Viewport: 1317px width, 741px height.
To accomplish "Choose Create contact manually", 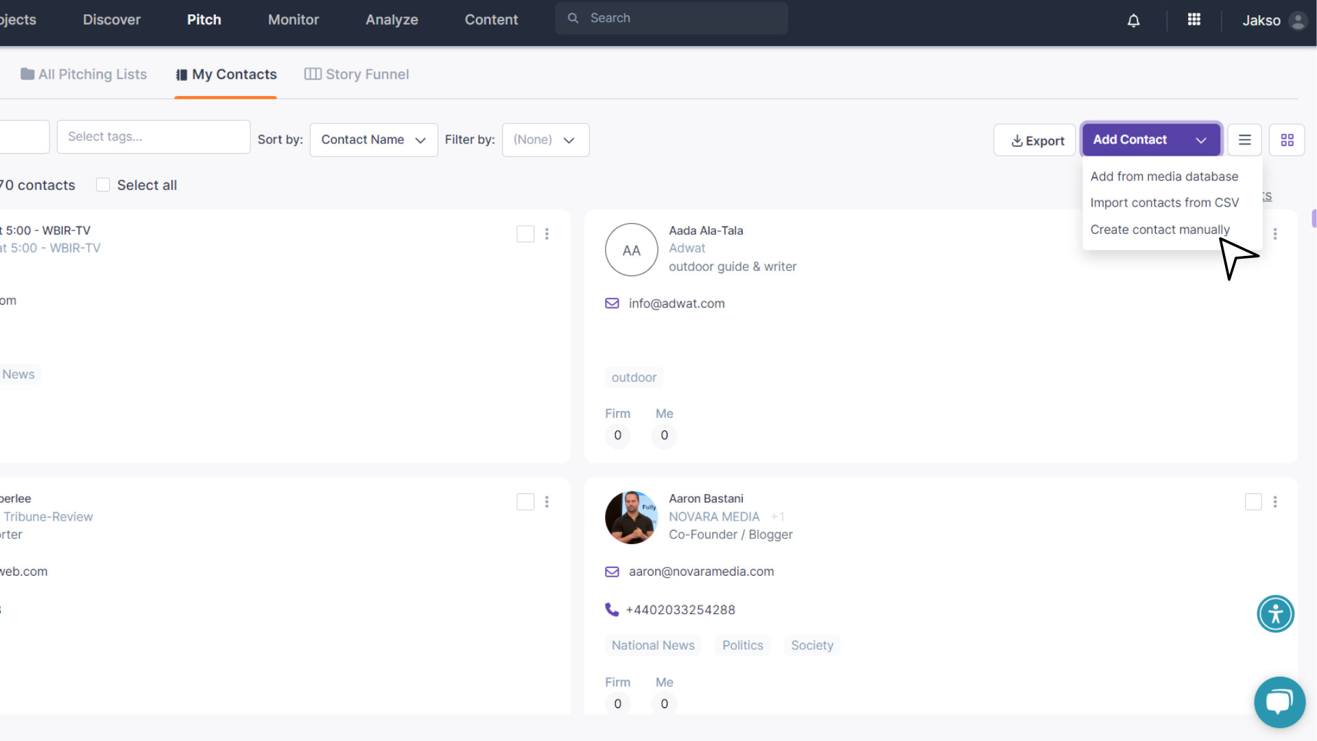I will (x=1160, y=229).
